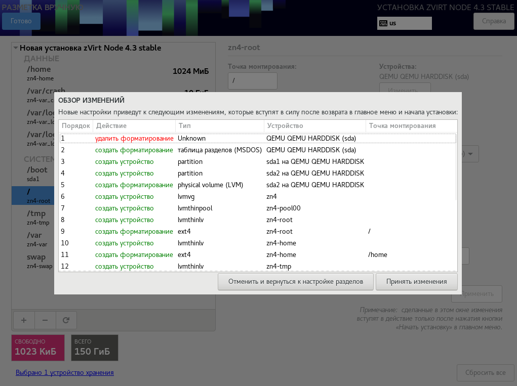Click the Готово button
The height and width of the screenshot is (386, 517).
[21, 21]
